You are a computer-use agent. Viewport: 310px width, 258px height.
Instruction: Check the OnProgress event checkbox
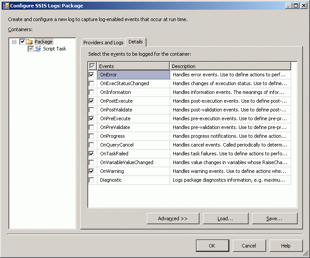point(91,136)
